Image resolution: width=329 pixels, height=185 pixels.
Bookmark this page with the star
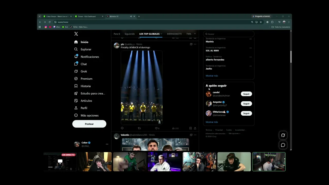pyautogui.click(x=261, y=22)
